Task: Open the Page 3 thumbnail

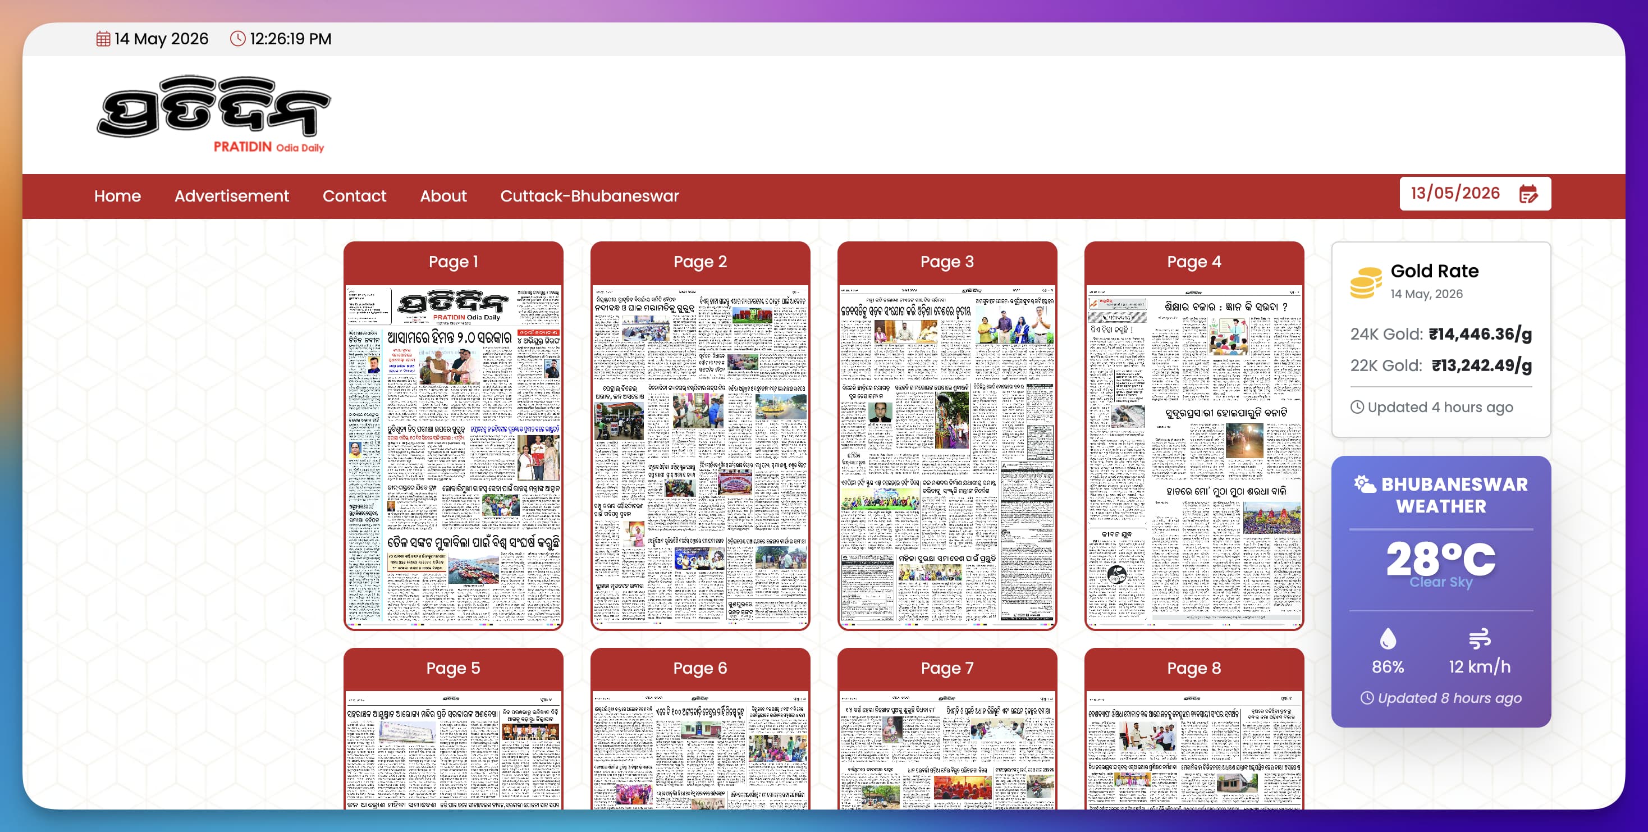Action: 947,456
